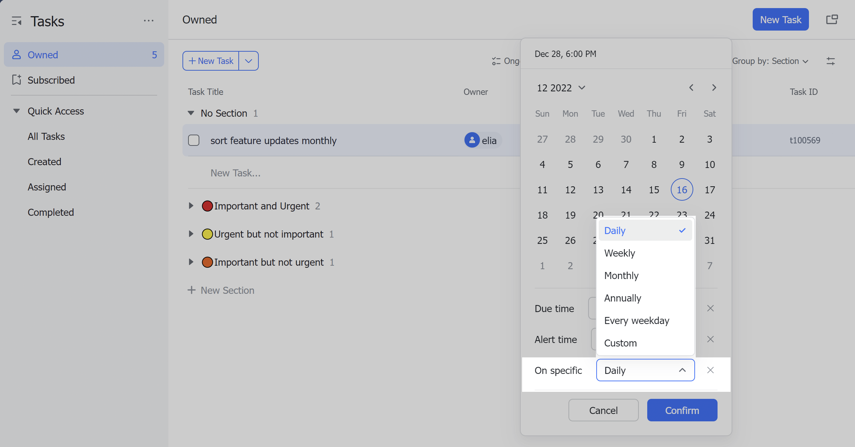Collapse the Tasks sidebar
The height and width of the screenshot is (447, 855).
point(16,21)
